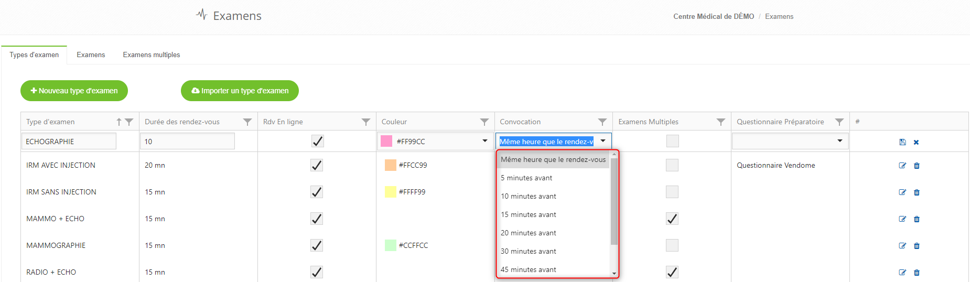
Task: Cancel editing the ECHOGRAPHIE row
Action: click(916, 142)
